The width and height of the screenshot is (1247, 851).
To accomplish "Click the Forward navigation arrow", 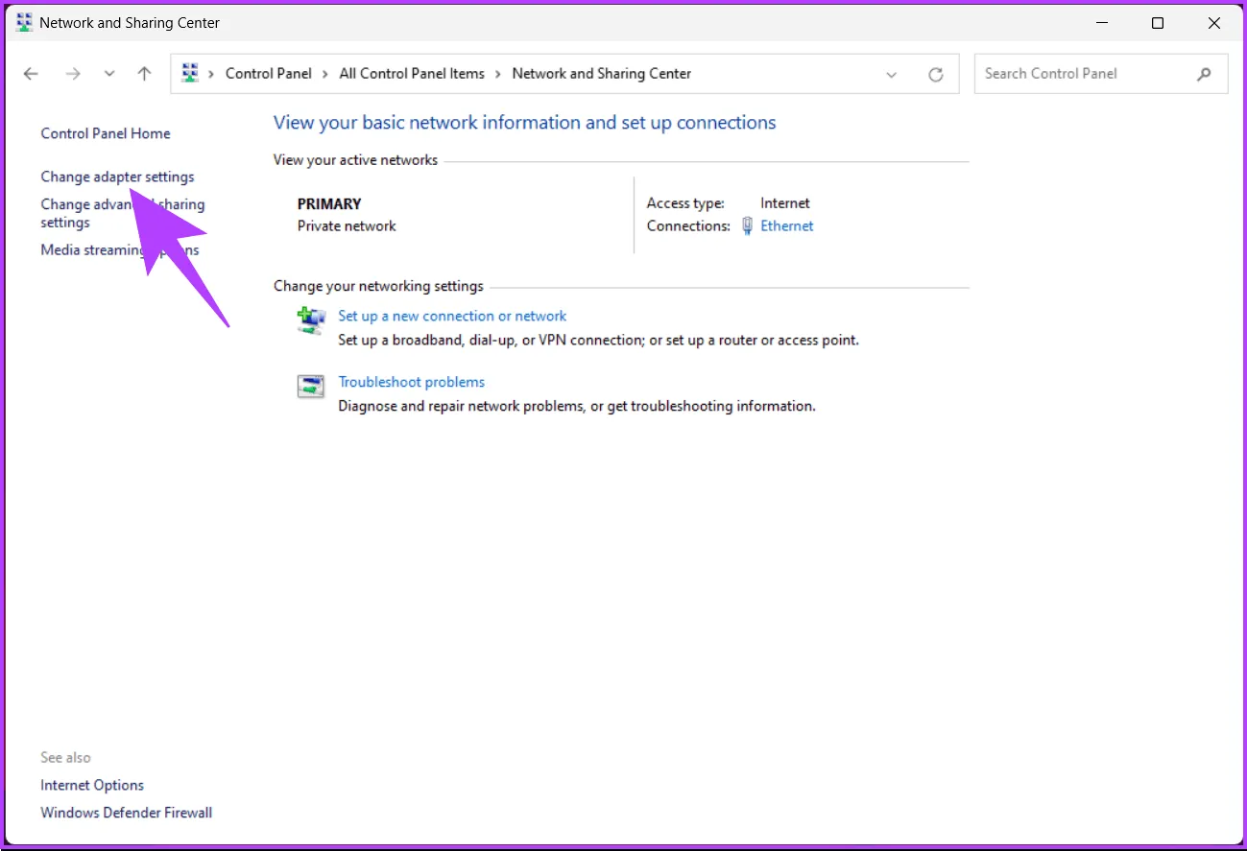I will (x=73, y=74).
